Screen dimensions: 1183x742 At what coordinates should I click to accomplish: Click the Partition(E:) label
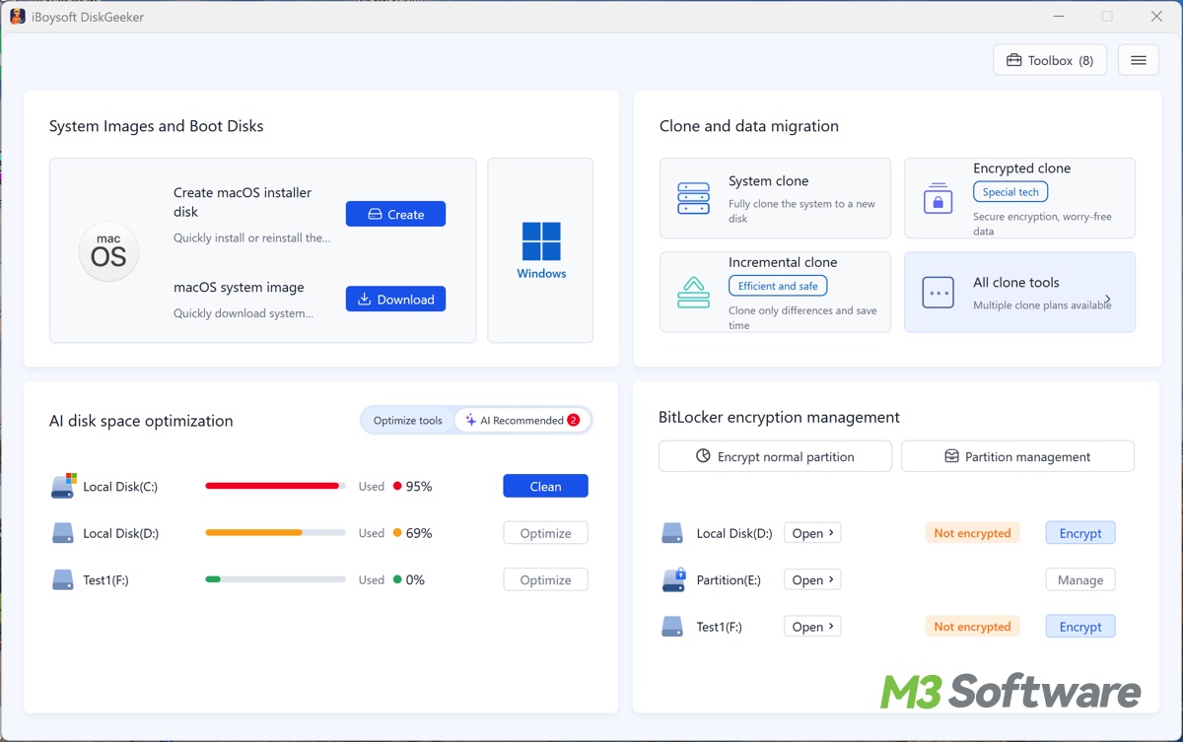(x=729, y=579)
